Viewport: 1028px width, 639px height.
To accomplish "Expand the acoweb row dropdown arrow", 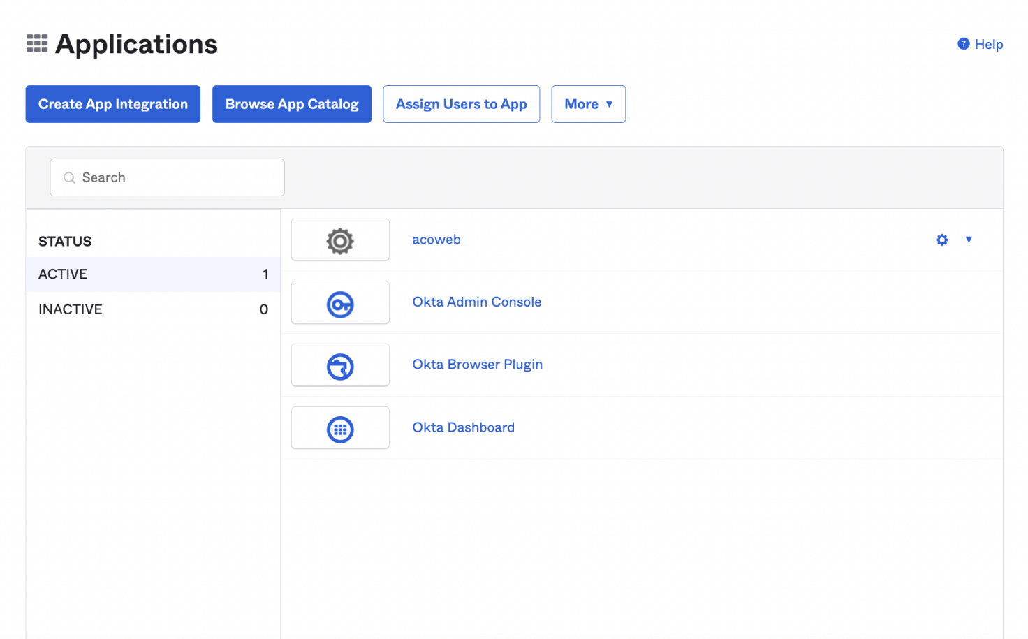I will [969, 240].
